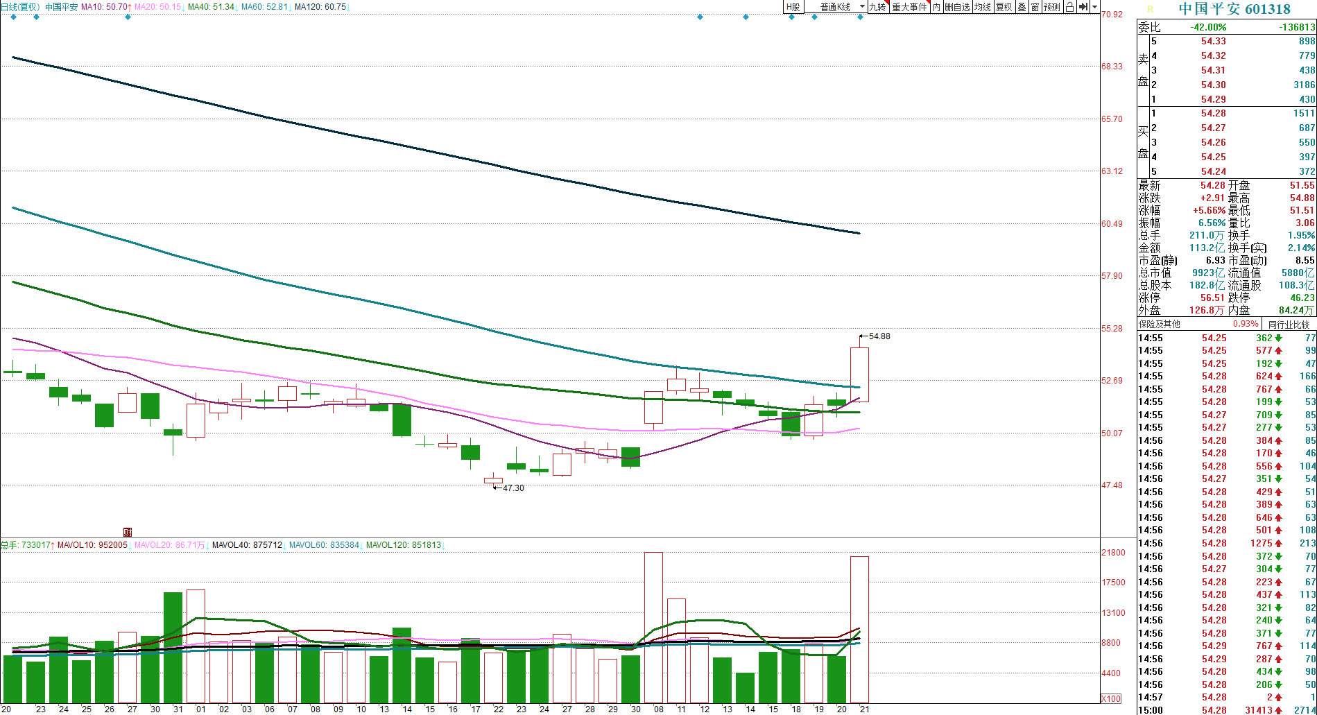Toggle the lock icon in chart toolbar
The image size is (1317, 715).
point(1069,7)
